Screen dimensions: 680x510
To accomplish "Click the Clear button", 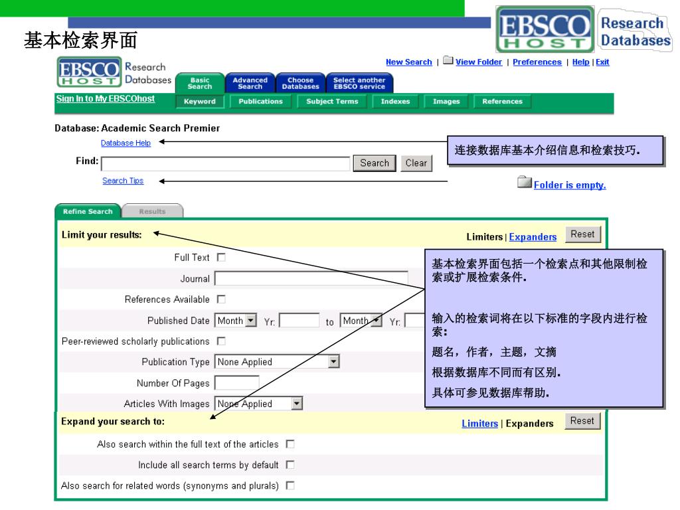I will (416, 163).
